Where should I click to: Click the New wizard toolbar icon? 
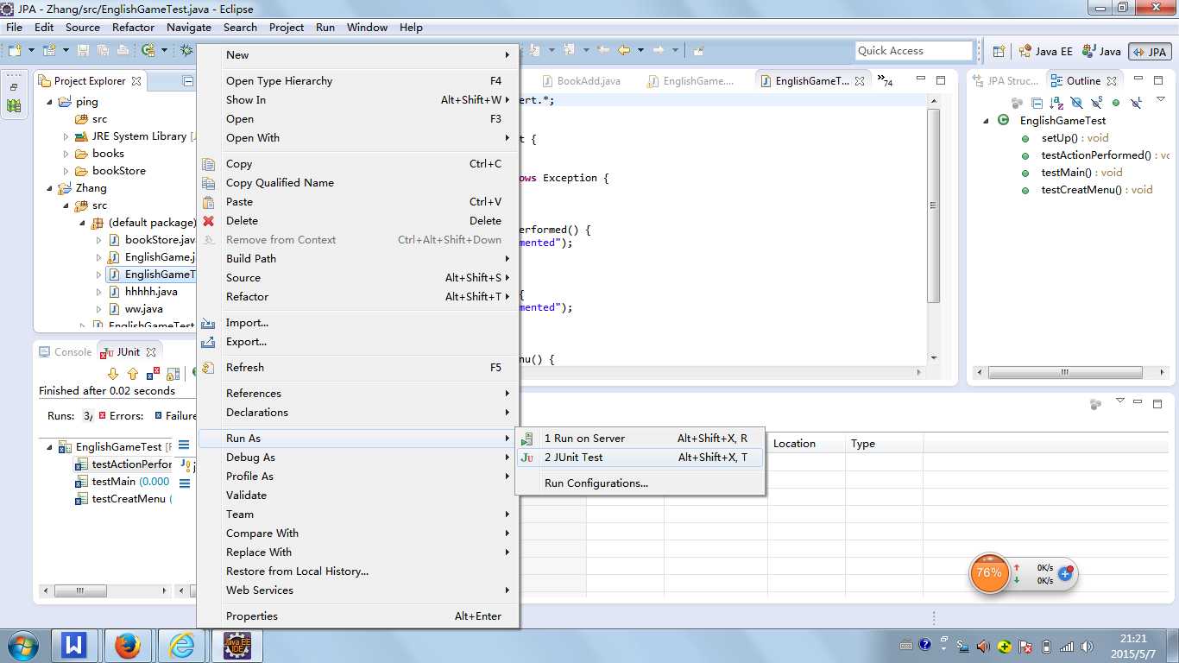[15, 51]
